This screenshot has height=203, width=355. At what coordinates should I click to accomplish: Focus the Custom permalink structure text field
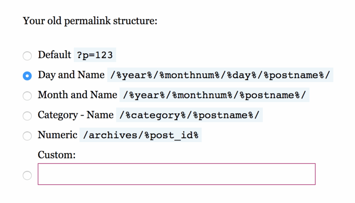point(176,174)
